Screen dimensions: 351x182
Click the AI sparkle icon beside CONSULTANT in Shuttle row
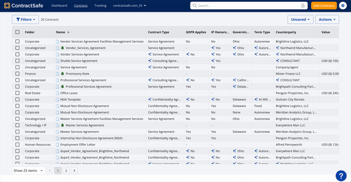tap(277, 61)
